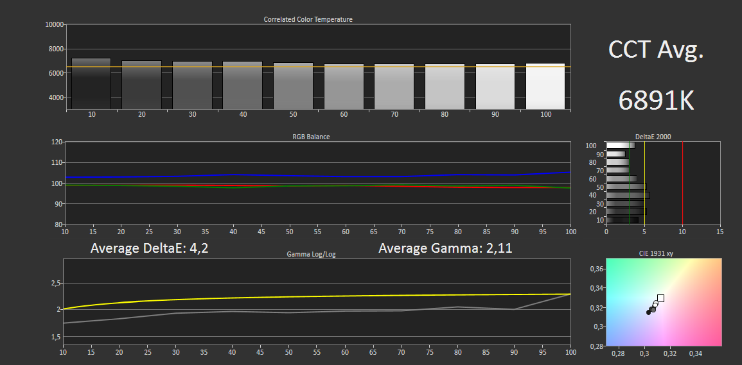Select the 90 bar in DeltaE 2000 chart

(615, 154)
